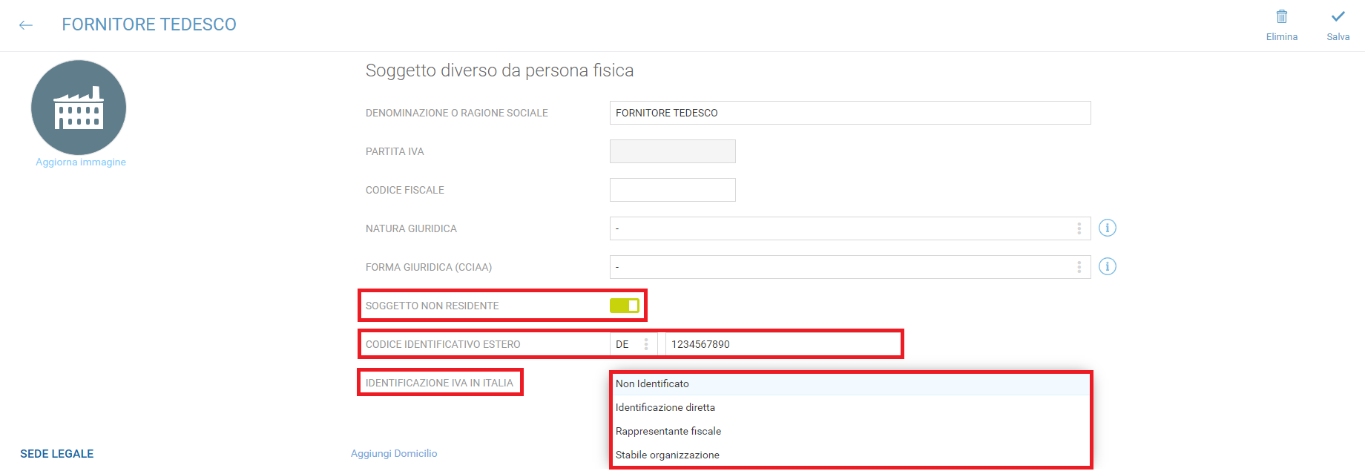Click the Elimina trash icon
1365x471 pixels.
click(1282, 16)
